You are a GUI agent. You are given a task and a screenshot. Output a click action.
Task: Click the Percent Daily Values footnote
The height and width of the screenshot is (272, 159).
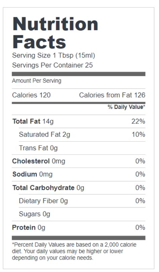pos(74,251)
